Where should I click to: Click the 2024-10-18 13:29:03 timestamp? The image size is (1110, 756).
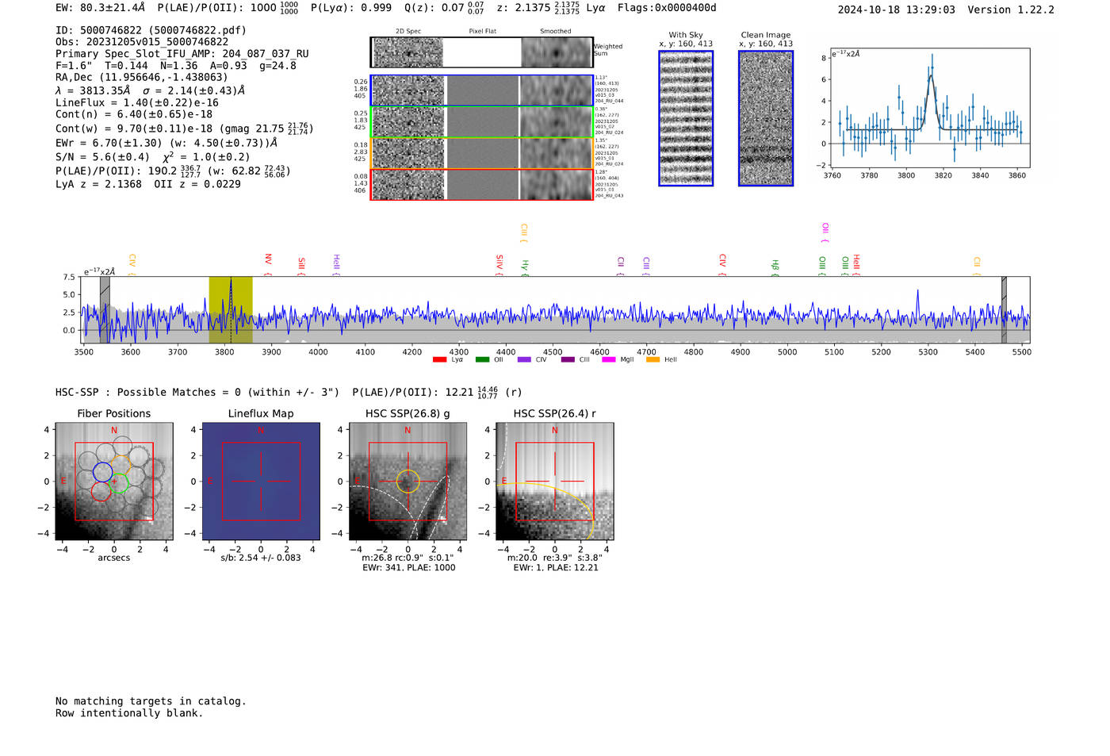(x=897, y=10)
